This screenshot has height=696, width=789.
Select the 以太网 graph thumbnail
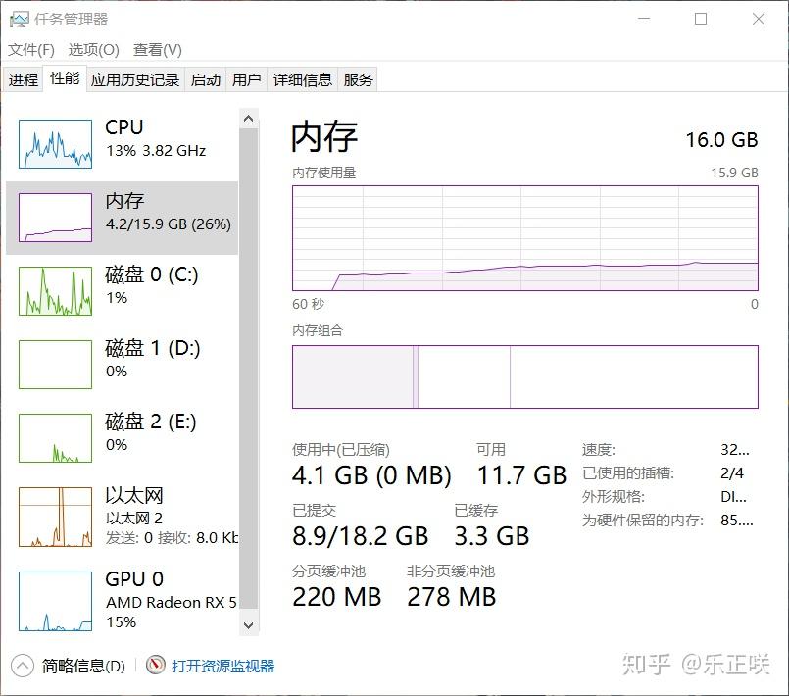coord(55,517)
